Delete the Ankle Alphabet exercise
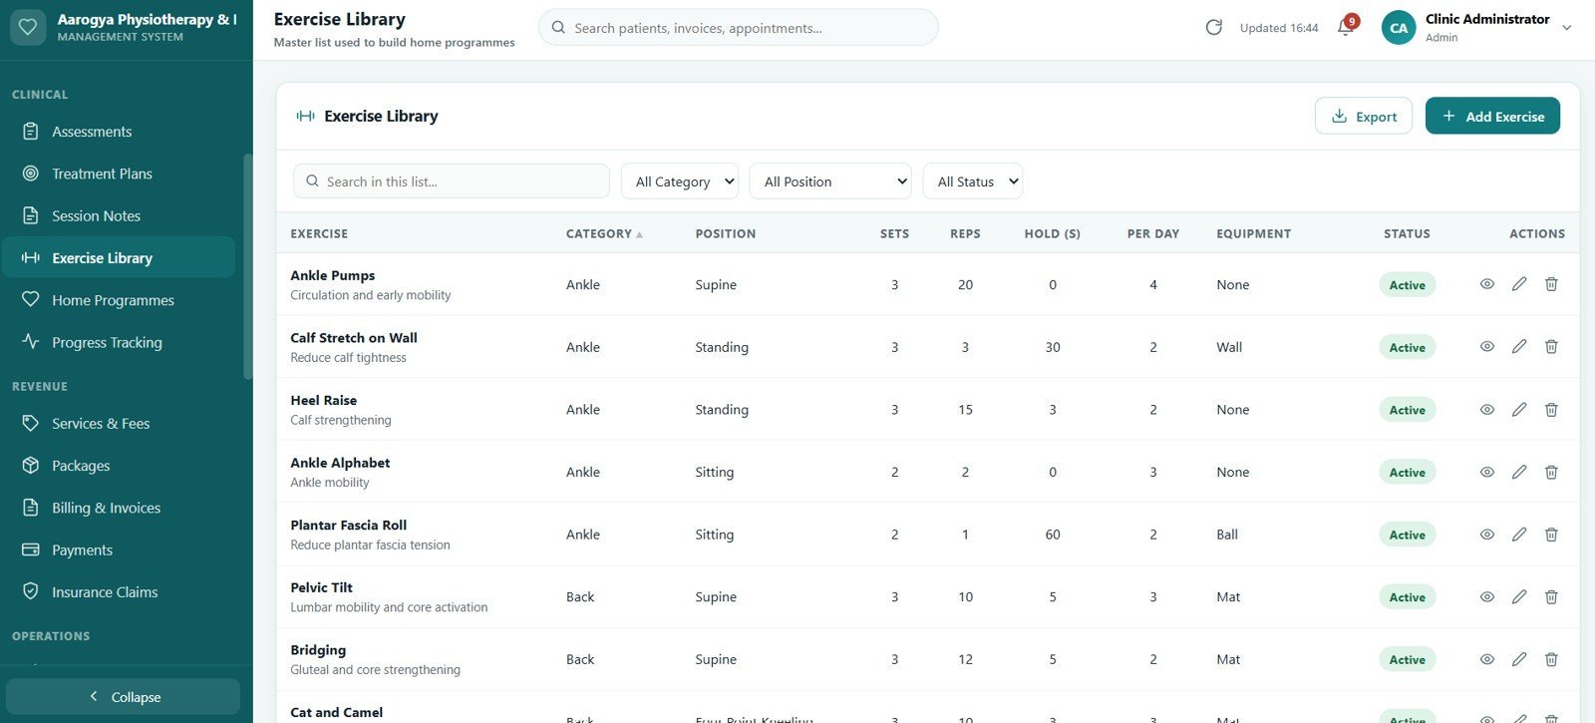The image size is (1595, 723). 1551,472
